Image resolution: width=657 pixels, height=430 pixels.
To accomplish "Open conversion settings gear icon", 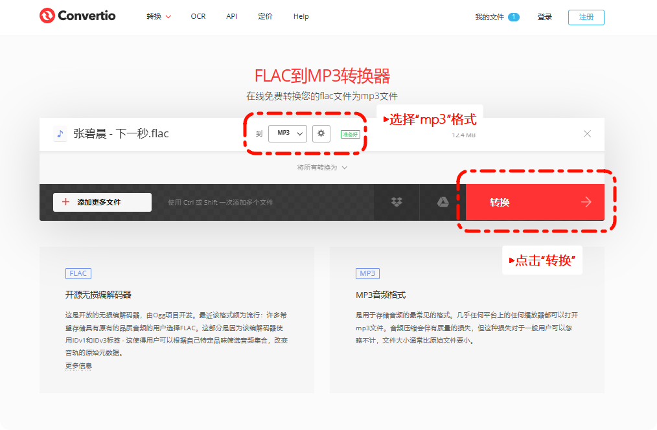I will tap(321, 133).
